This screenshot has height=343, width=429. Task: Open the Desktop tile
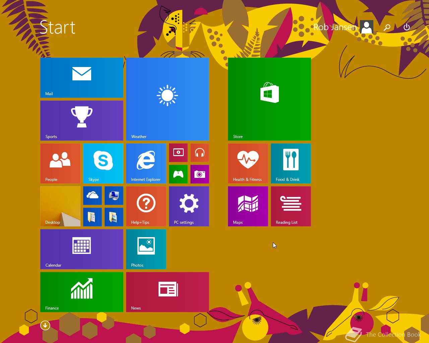[60, 206]
